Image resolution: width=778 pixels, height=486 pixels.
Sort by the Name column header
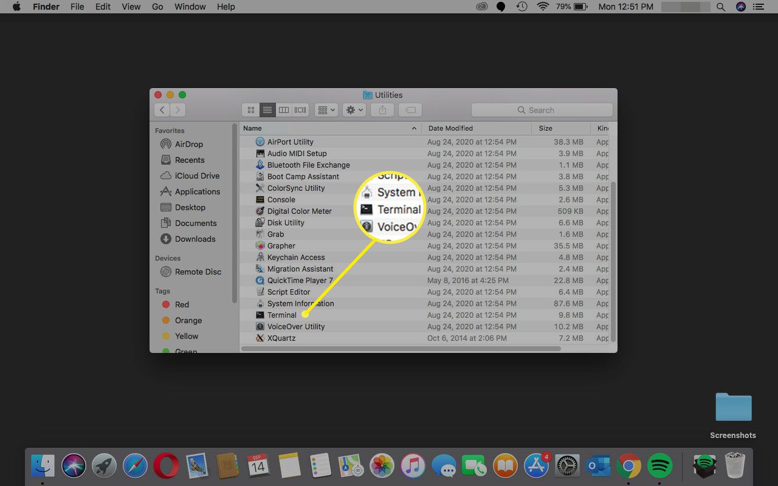331,128
